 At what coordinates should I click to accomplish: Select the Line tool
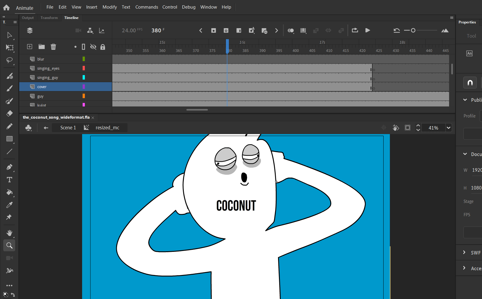[x=9, y=151]
